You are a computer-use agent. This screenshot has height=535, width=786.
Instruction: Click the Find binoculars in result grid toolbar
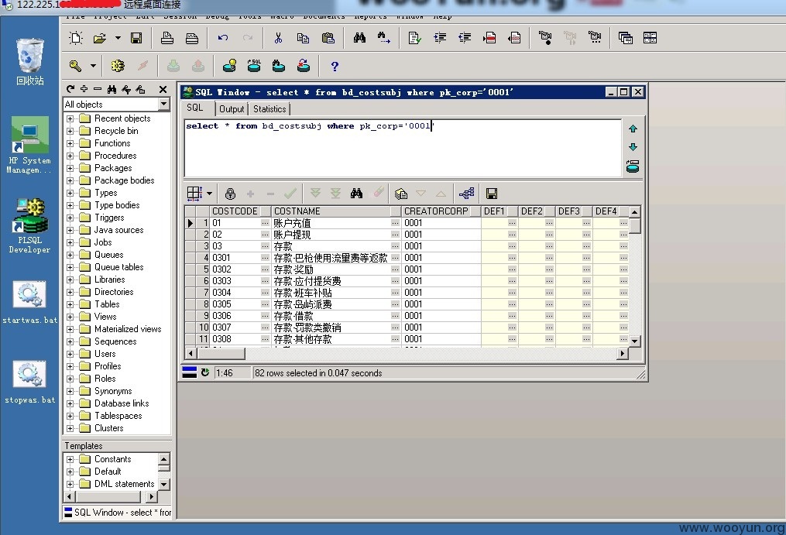coord(356,194)
